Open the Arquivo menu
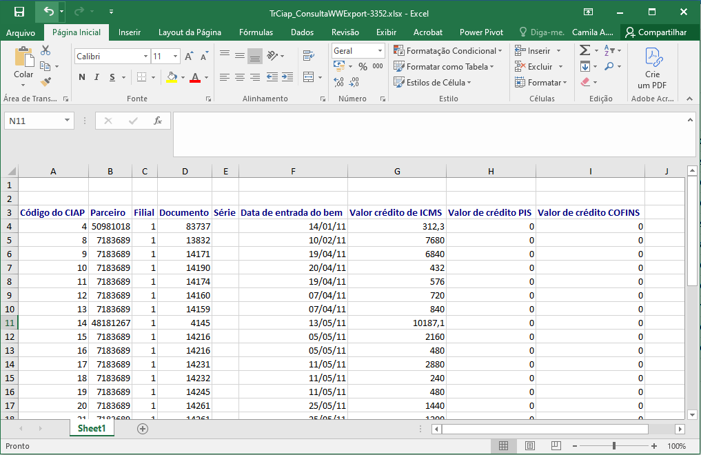The height and width of the screenshot is (455, 701). [21, 32]
